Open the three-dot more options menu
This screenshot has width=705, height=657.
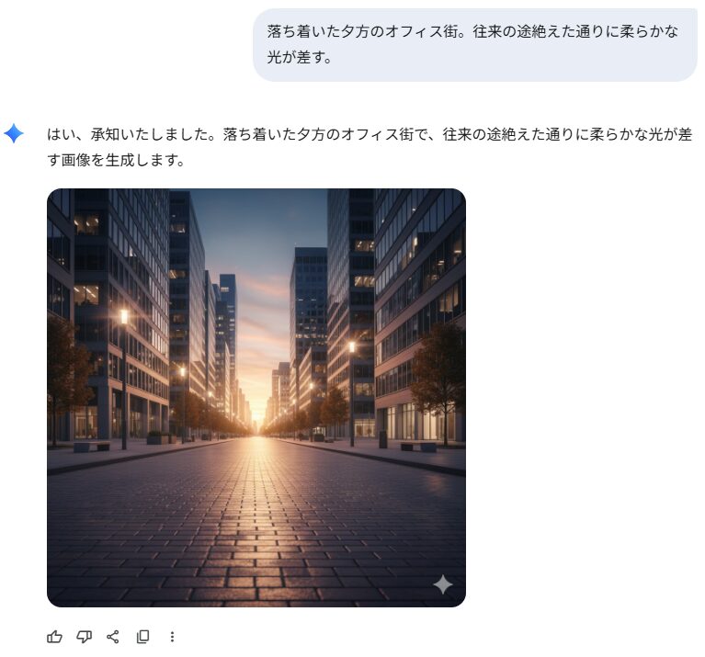(x=172, y=637)
